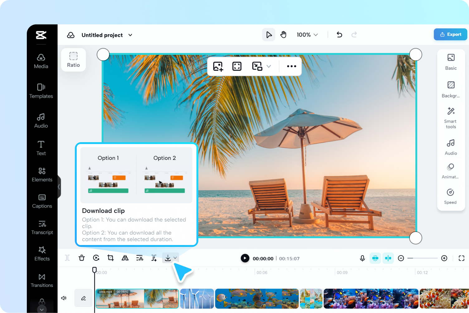Select the windmill clip thumbnail in the timeline
The width and height of the screenshot is (469, 313).
[x=197, y=298]
